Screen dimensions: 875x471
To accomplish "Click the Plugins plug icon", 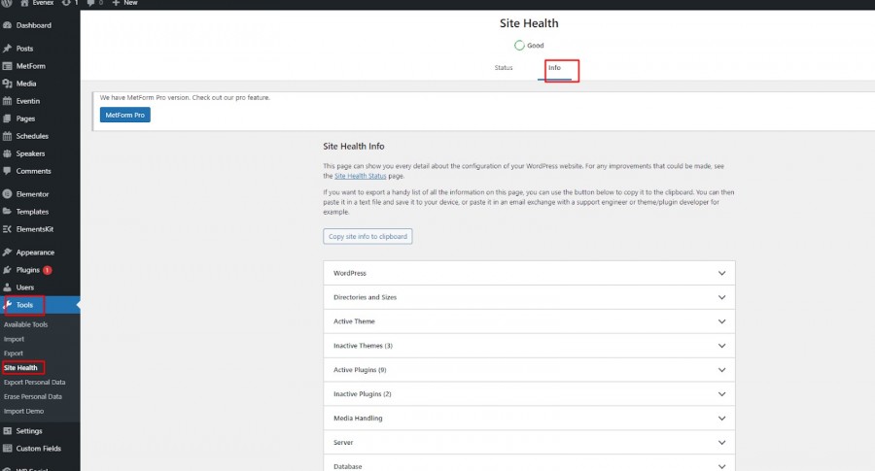I will click(x=7, y=270).
